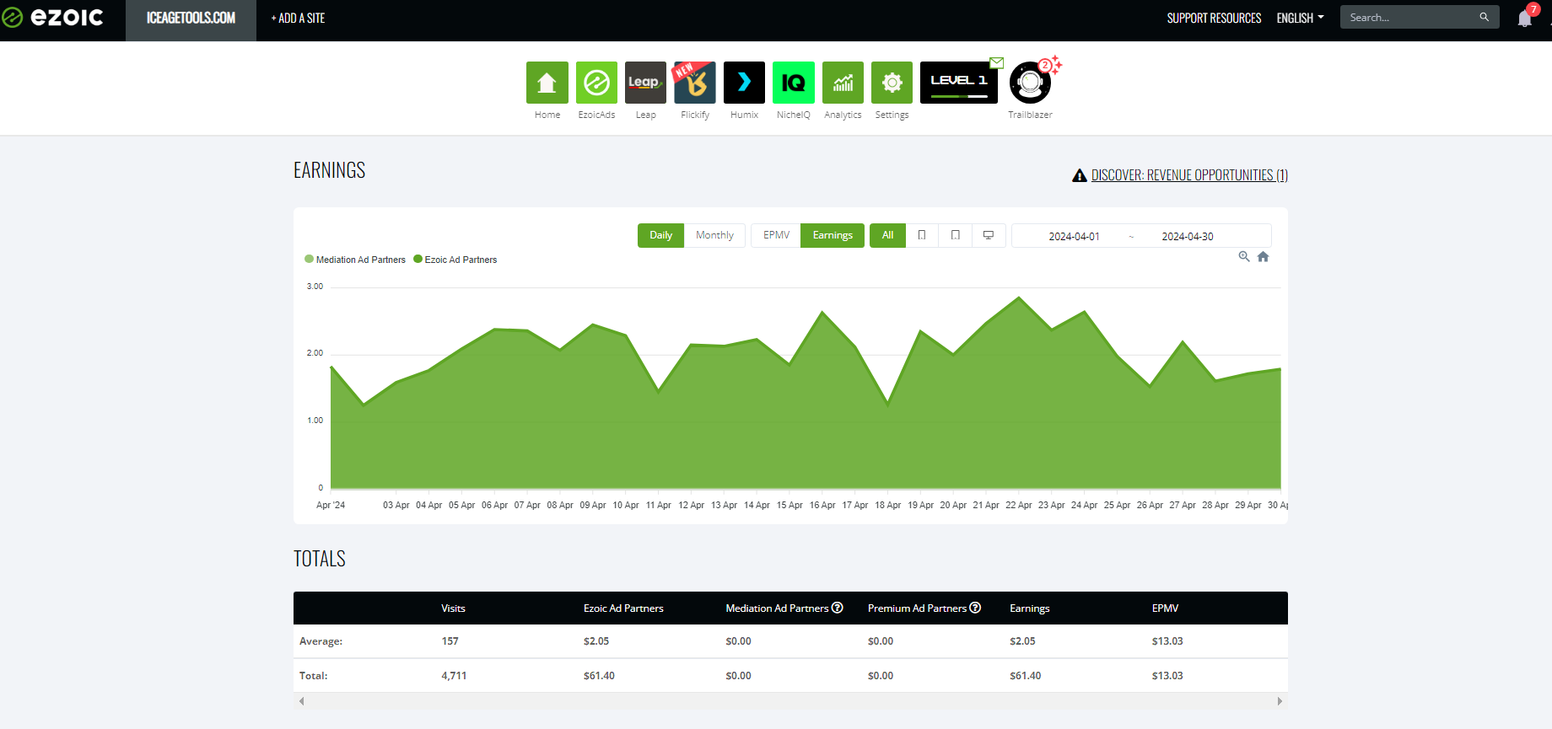The image size is (1552, 729).
Task: Click the Visits column header
Action: click(453, 608)
